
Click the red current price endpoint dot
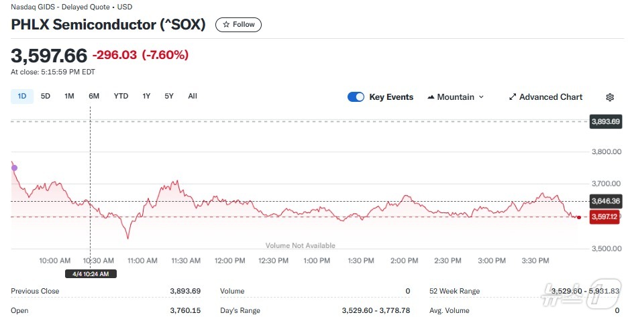(579, 217)
